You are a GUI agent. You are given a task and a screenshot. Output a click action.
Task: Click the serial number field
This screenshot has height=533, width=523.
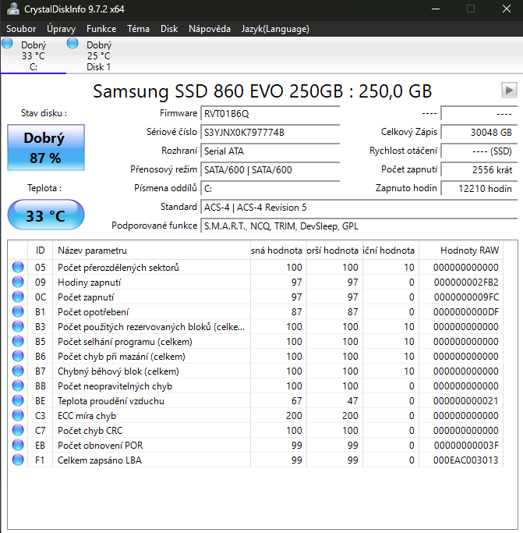[270, 133]
